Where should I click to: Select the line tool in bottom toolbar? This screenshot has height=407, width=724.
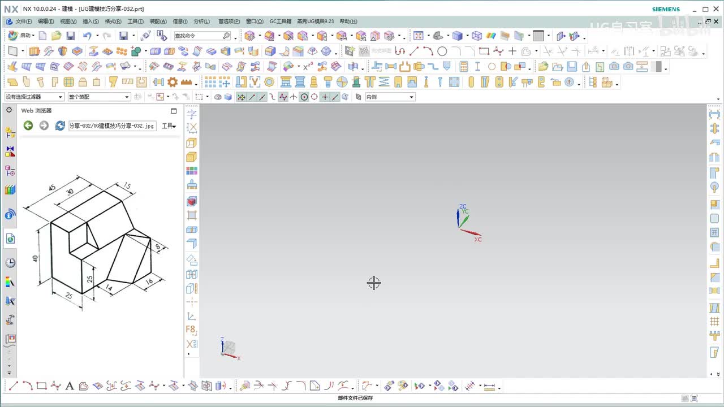tap(13, 386)
